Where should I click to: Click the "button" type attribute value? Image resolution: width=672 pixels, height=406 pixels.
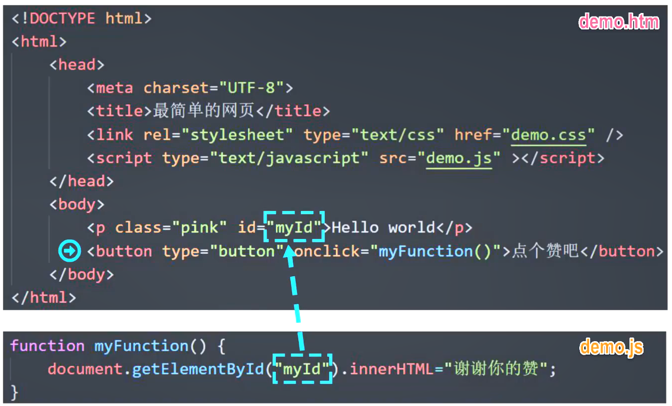pos(246,251)
